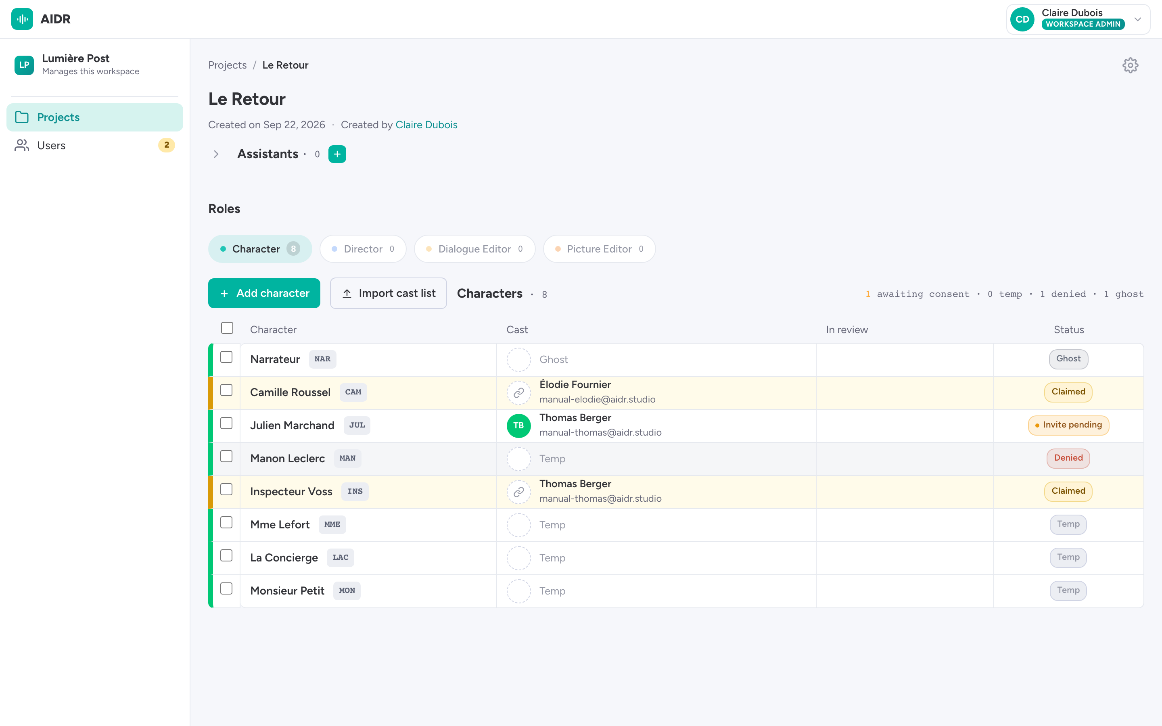Click the Add character button

pos(264,293)
